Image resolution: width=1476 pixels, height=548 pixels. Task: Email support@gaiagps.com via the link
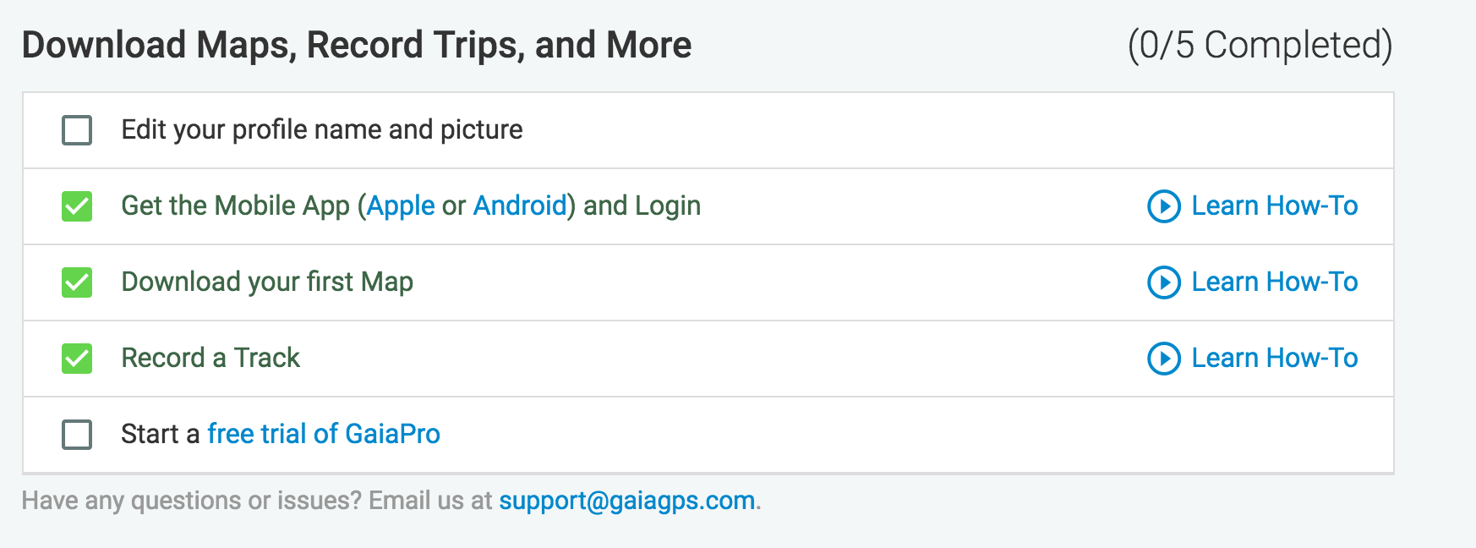click(626, 501)
